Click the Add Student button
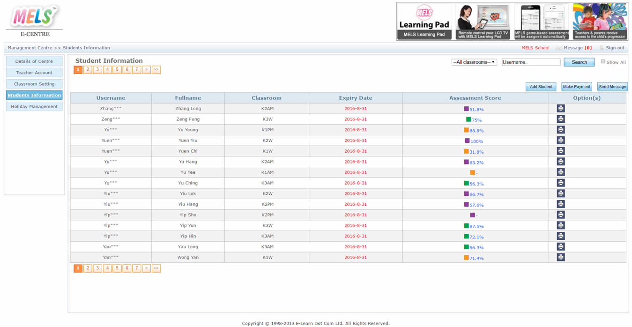Viewport: 632px width, 327px height. 541,87
